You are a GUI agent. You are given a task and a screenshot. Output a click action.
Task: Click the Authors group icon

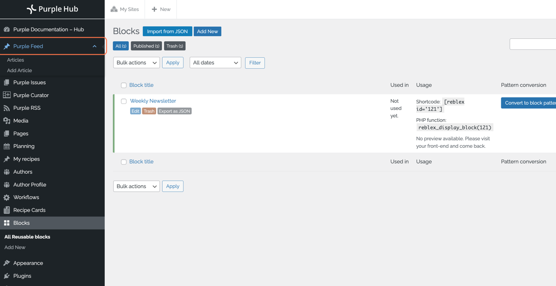[6, 172]
